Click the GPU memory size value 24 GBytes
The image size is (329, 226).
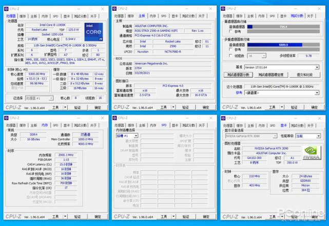coord(305,176)
